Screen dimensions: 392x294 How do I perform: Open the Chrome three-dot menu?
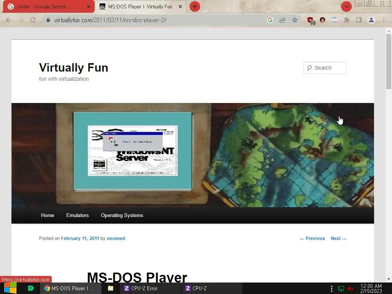pyautogui.click(x=384, y=20)
